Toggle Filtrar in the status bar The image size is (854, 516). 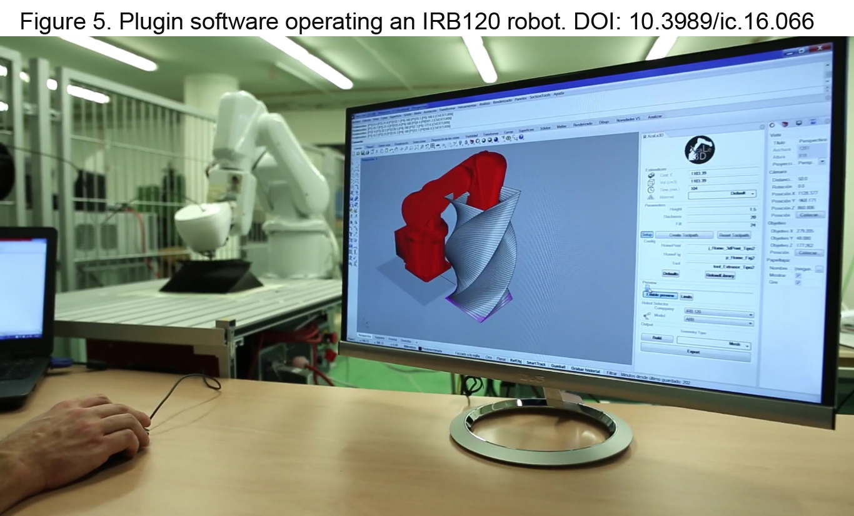coord(612,372)
